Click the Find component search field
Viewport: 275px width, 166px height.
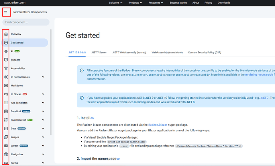[26, 22]
